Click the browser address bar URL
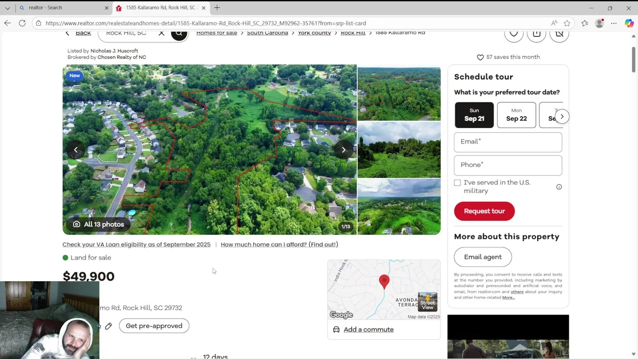Screen dimensions: 638x359 coord(205,23)
